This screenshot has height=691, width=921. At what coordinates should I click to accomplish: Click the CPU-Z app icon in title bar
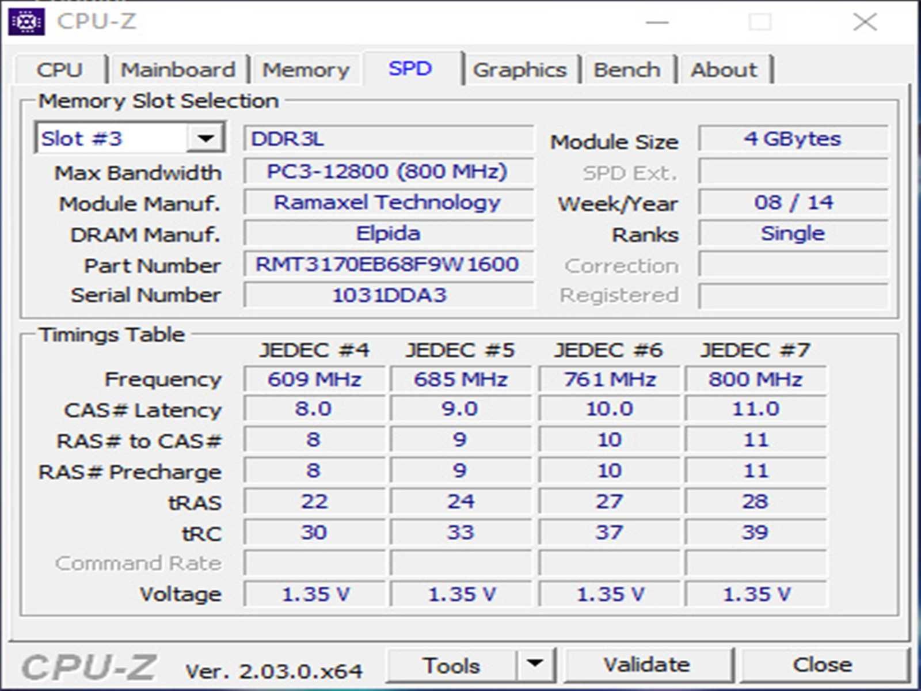click(x=26, y=22)
